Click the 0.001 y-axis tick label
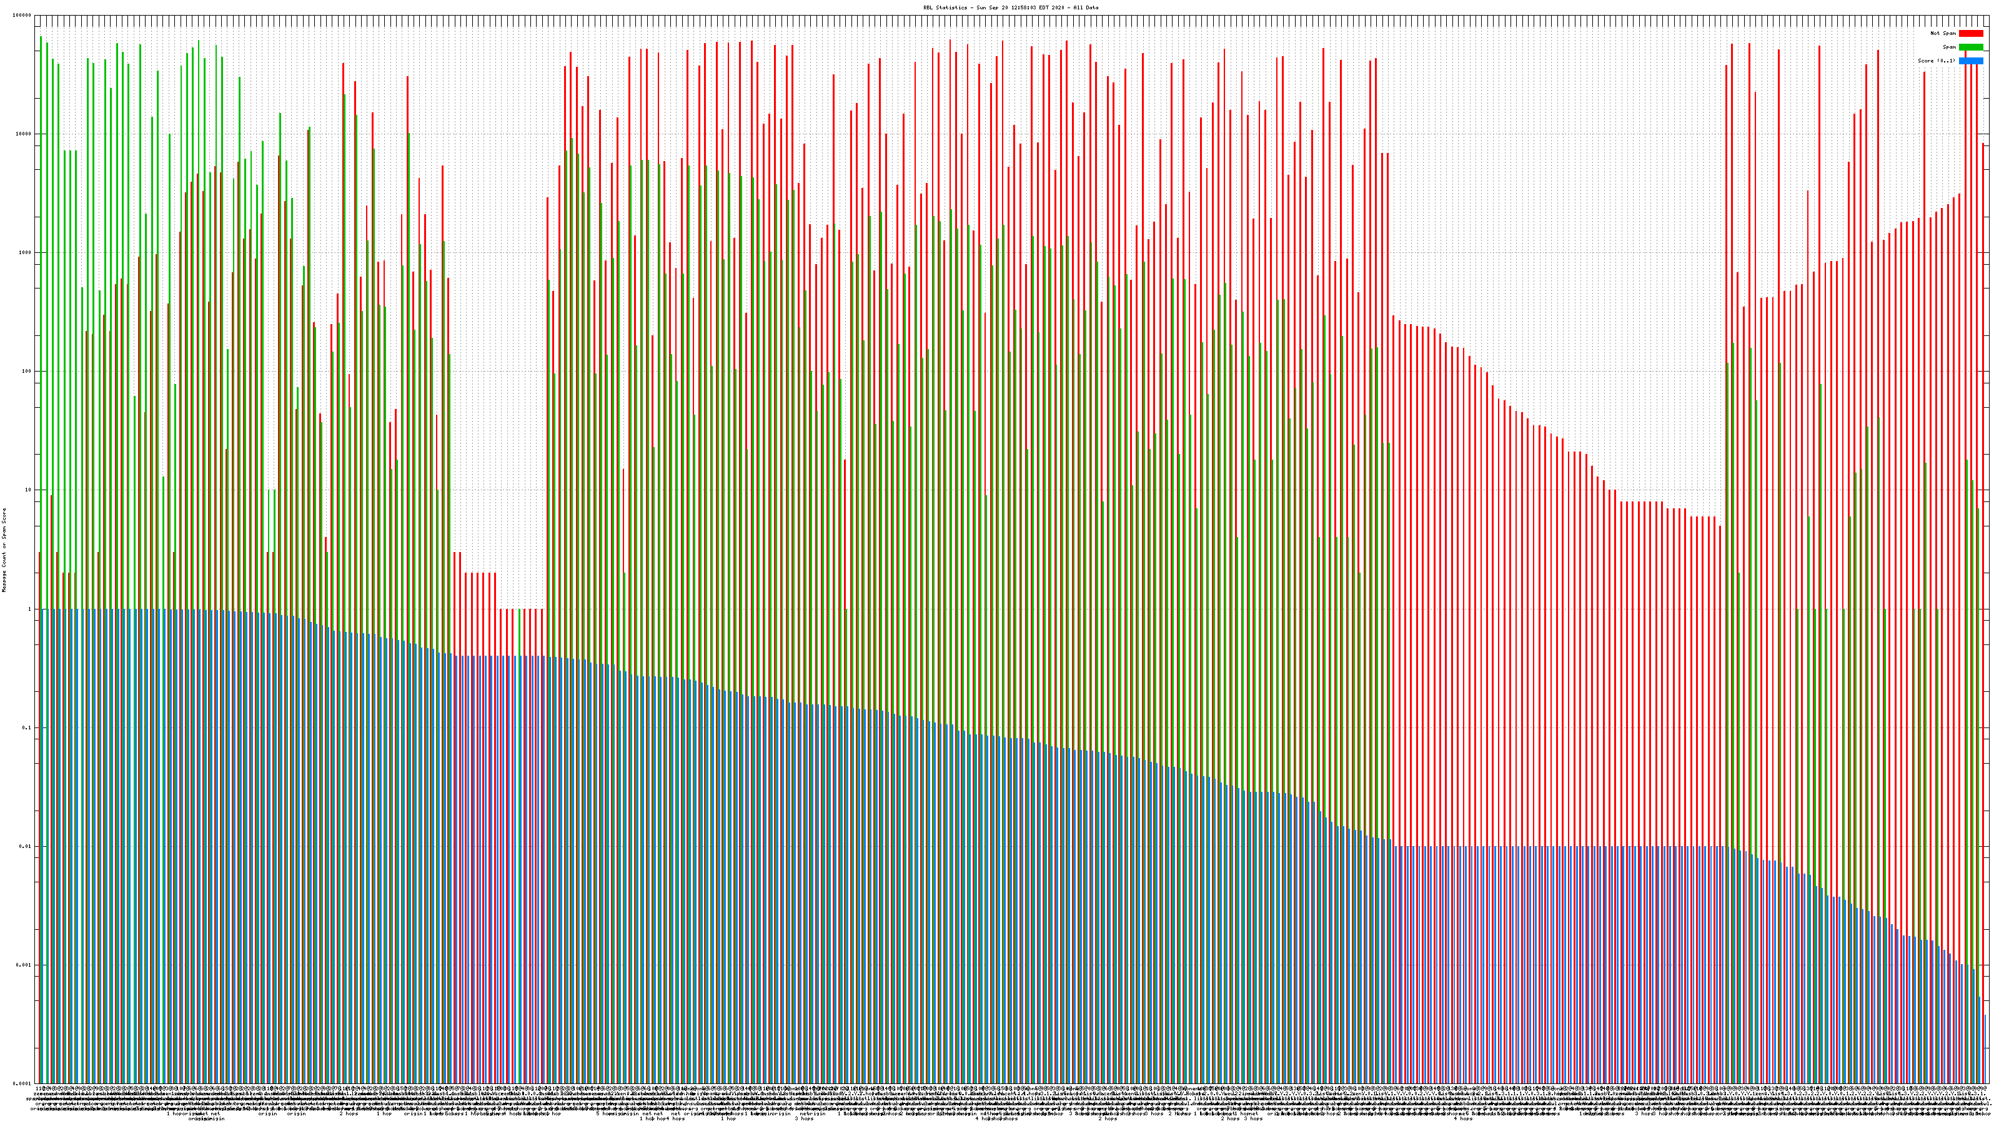The image size is (1999, 1124). click(24, 965)
